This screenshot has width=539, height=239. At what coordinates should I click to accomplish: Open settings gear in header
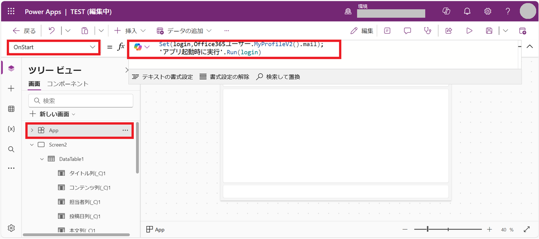(x=488, y=12)
